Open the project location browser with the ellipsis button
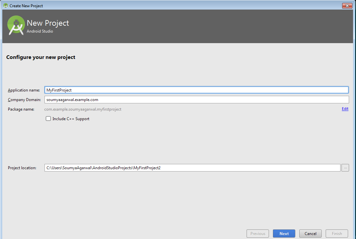 click(345, 168)
